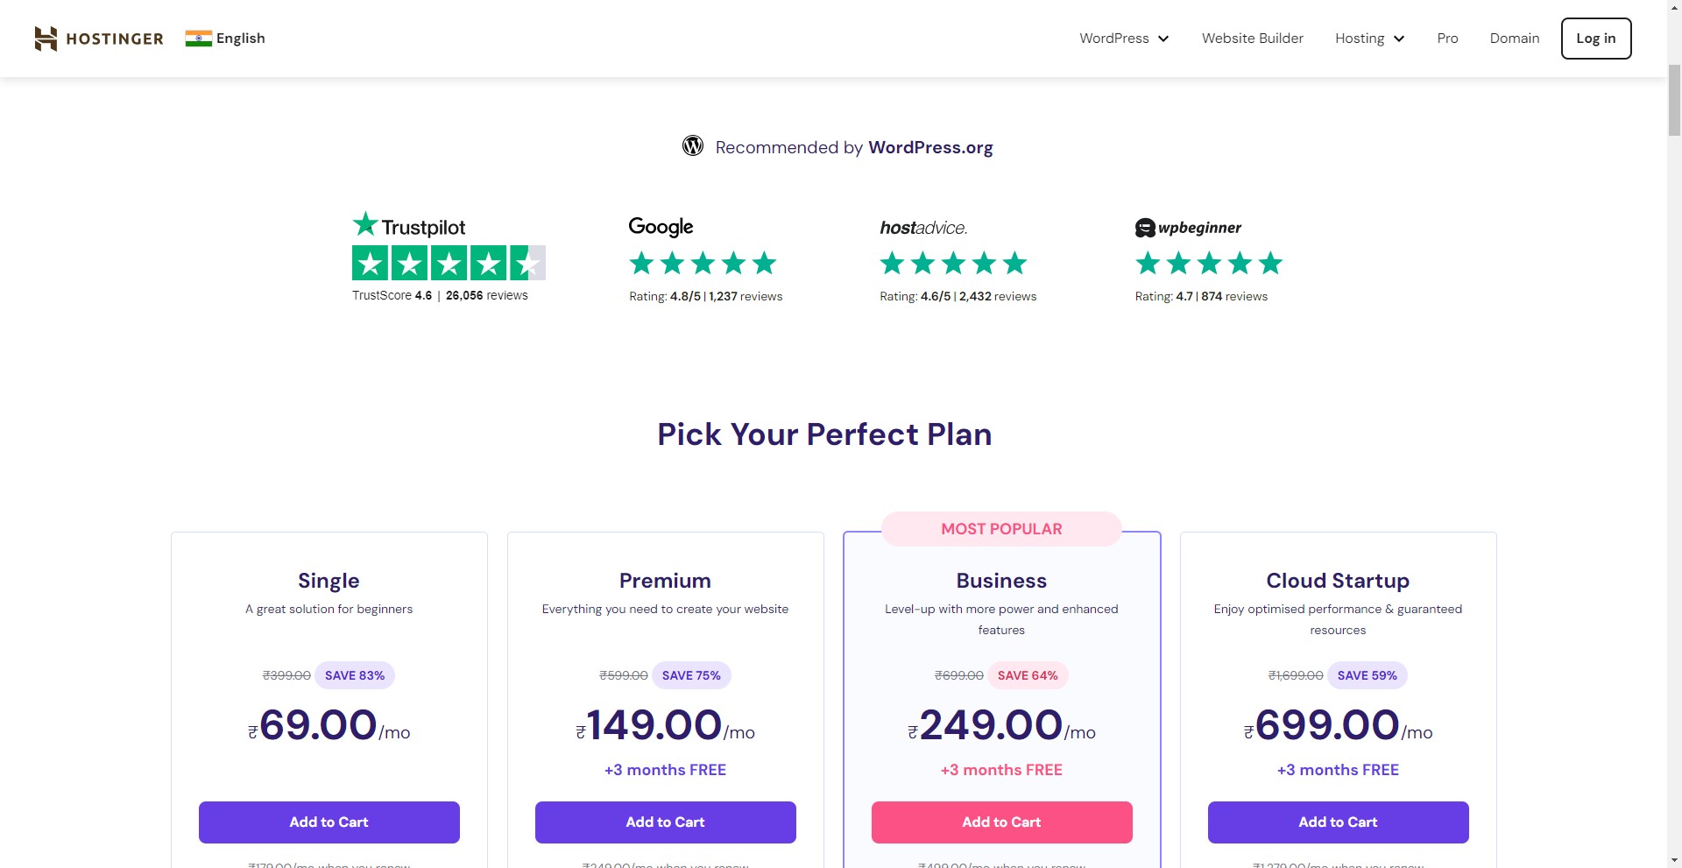Expand the WordPress dropdown menu
The image size is (1682, 868).
[1124, 39]
